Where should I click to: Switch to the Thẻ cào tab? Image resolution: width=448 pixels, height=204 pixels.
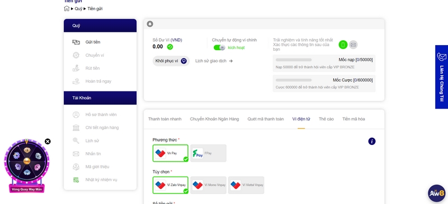[326, 119]
